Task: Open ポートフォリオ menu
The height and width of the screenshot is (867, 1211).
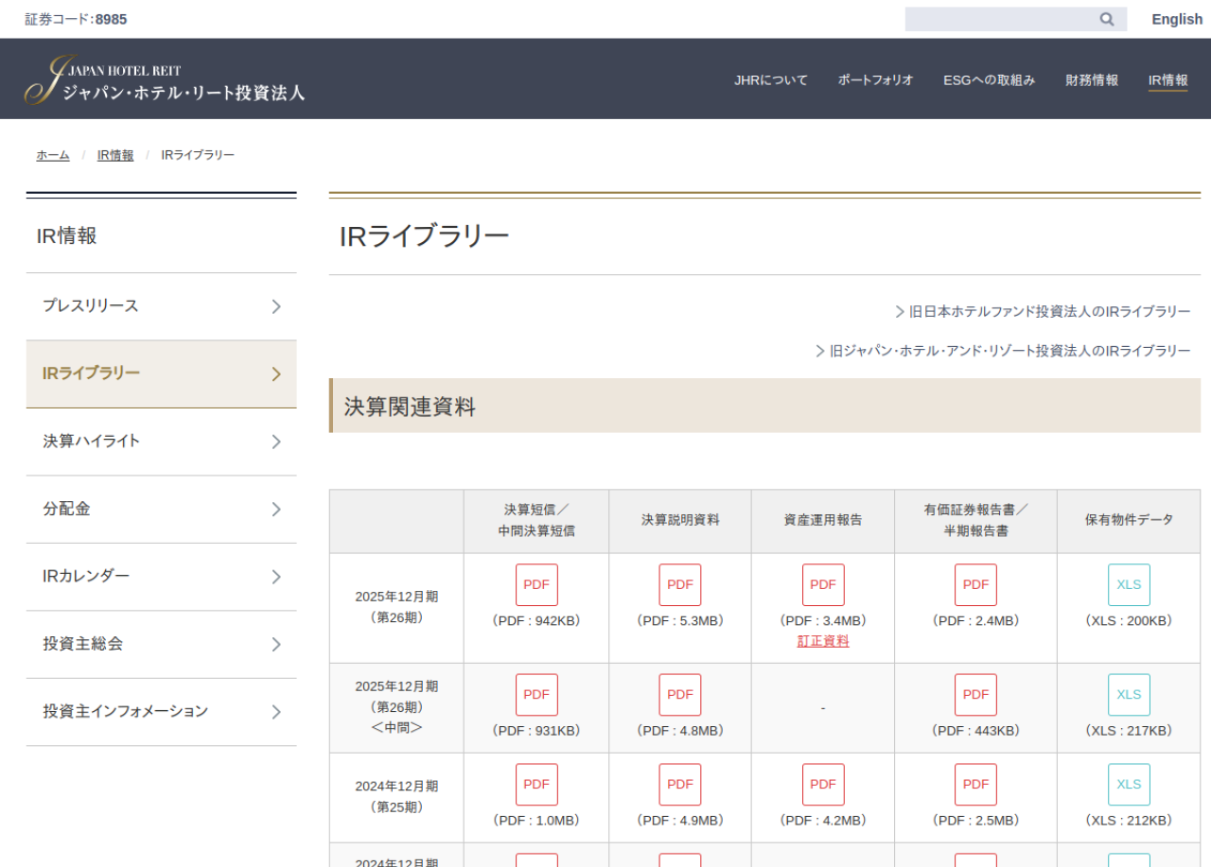Action: coord(875,80)
